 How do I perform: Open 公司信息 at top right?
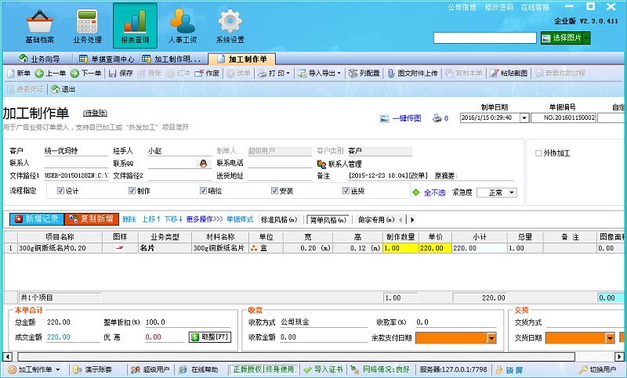(x=462, y=7)
